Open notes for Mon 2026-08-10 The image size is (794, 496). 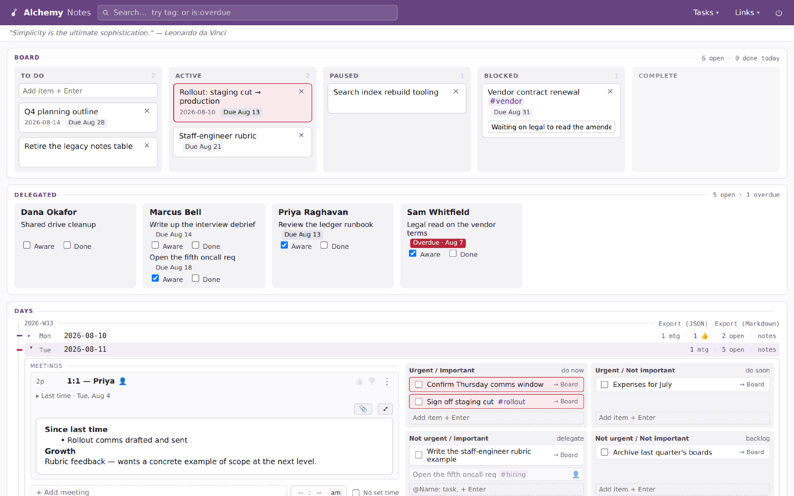point(767,336)
